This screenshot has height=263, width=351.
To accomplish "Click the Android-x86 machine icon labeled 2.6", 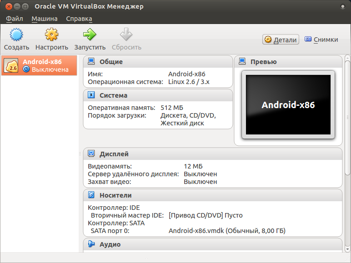I will [x=11, y=66].
